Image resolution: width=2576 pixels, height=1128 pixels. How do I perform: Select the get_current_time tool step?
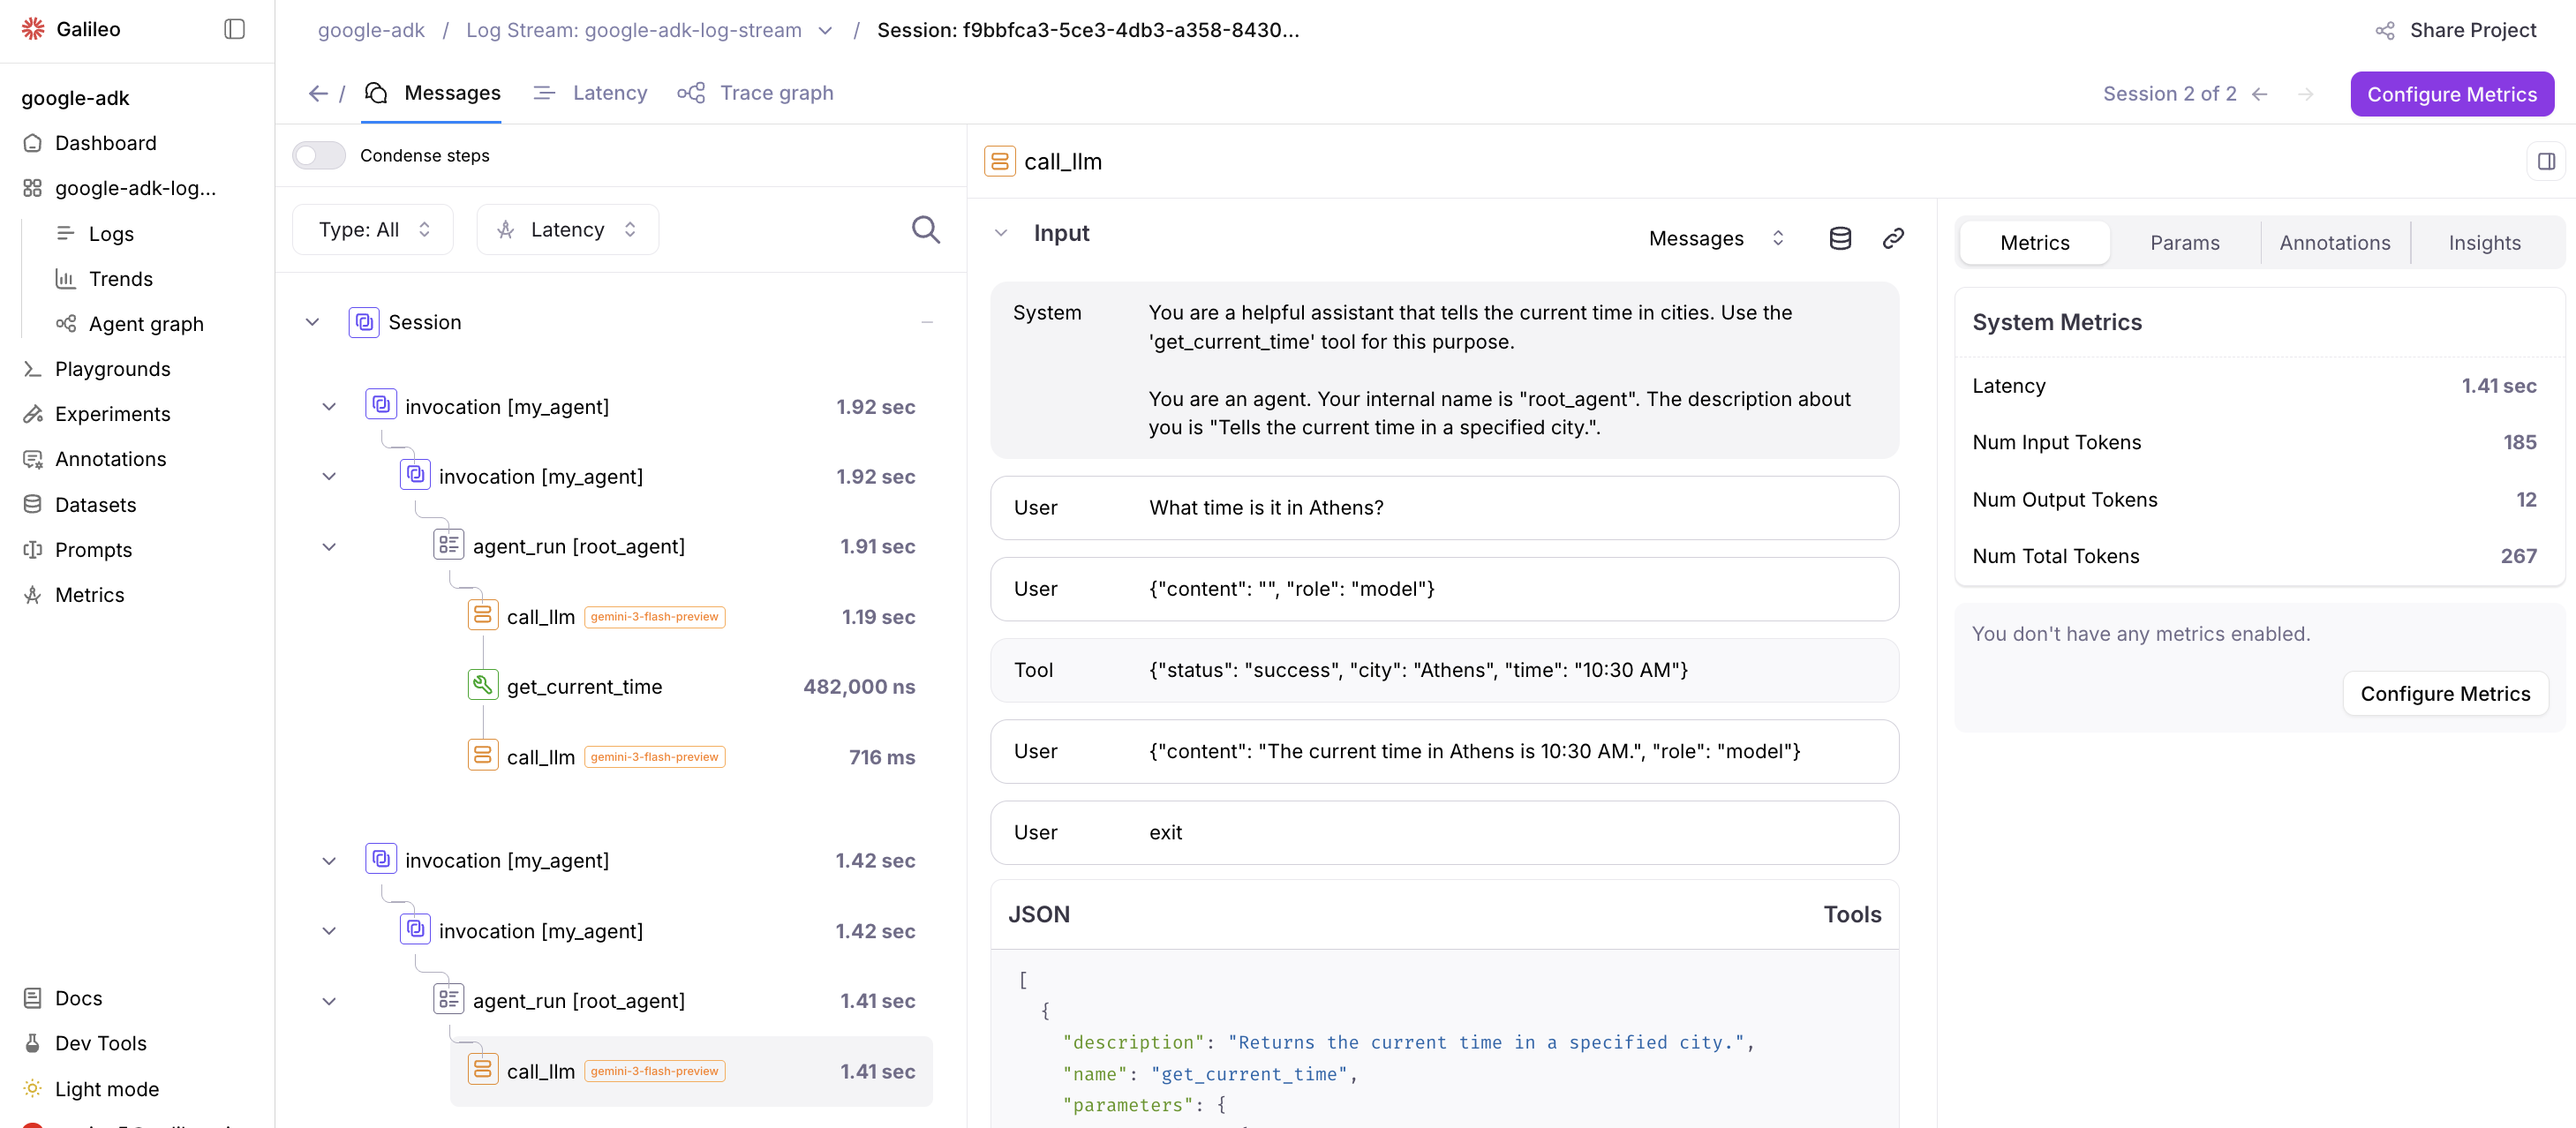coord(584,687)
